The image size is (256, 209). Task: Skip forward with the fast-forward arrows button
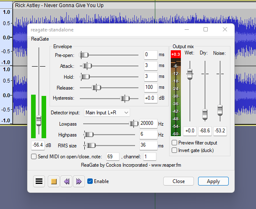[79, 181]
